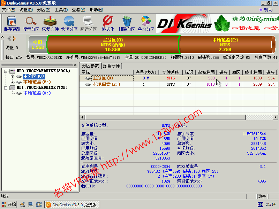Open the 备份分区 (Backup Partition) tool
Viewport: 279px width, 209px height.
(x=146, y=24)
